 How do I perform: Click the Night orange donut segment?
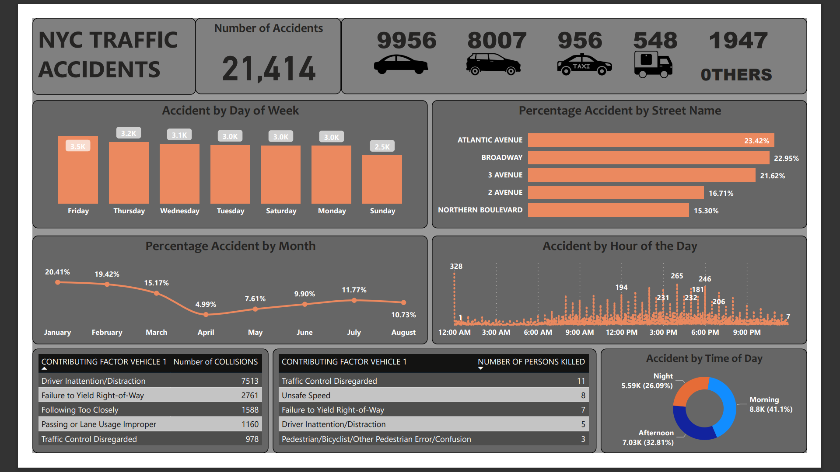click(x=689, y=388)
